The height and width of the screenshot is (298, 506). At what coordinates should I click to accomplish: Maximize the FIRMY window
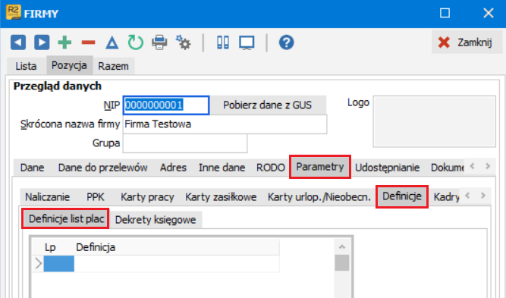pos(445,13)
